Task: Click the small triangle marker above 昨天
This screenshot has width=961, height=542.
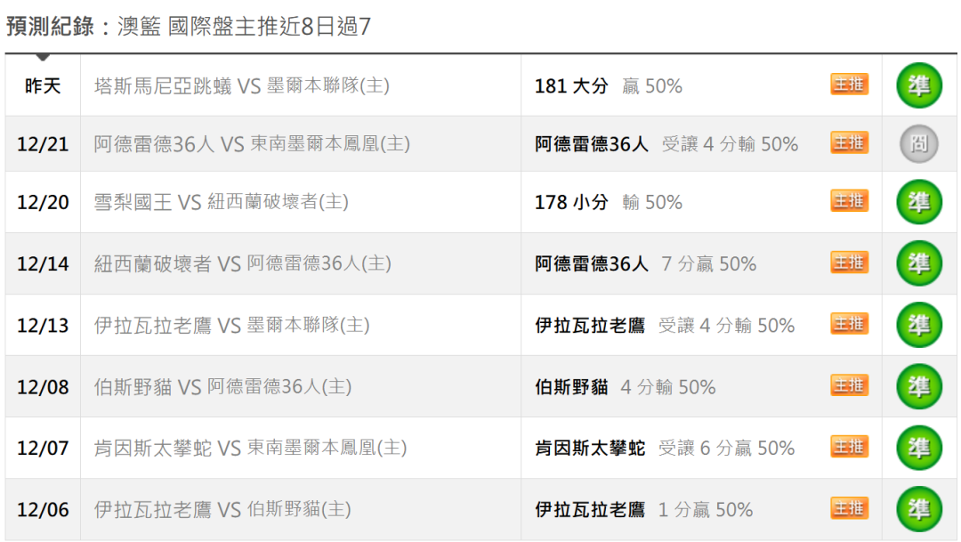Action: pyautogui.click(x=43, y=57)
